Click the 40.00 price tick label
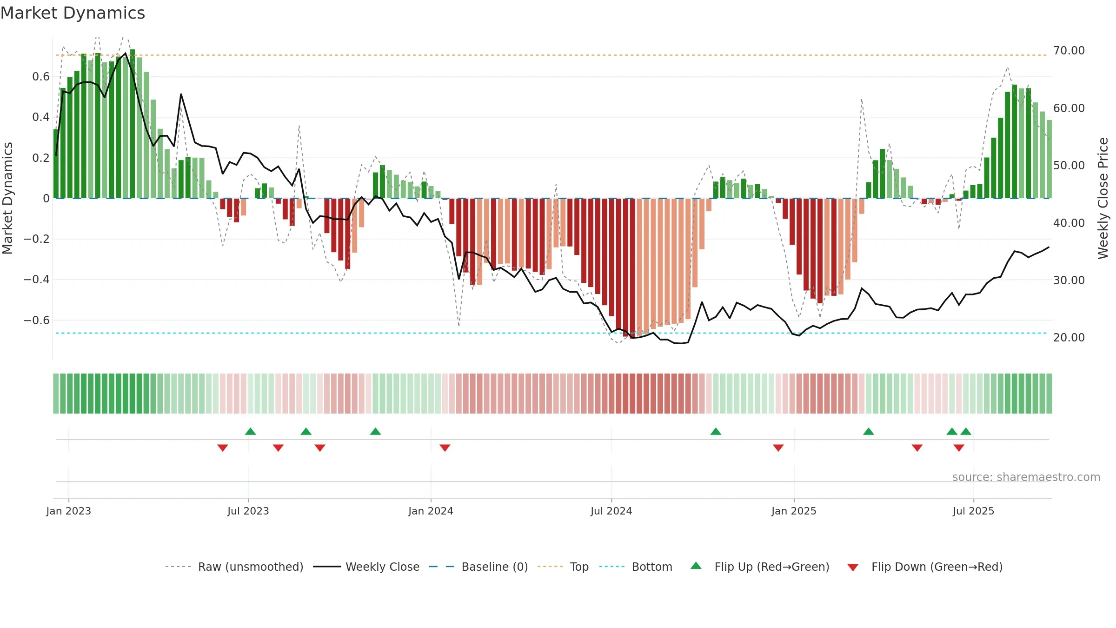The image size is (1116, 628). tap(1069, 223)
